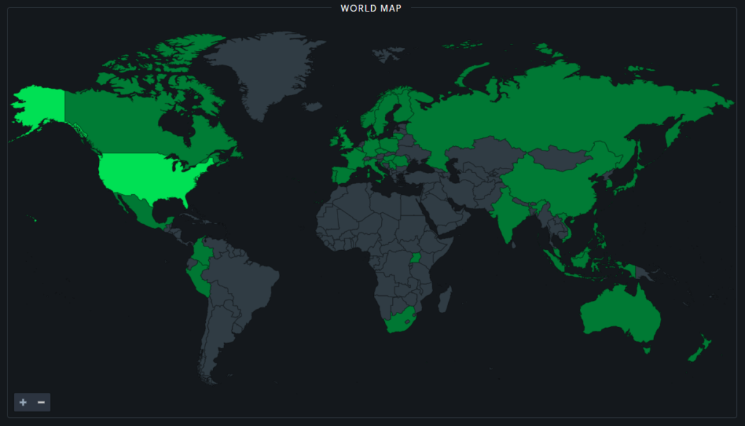This screenshot has height=426, width=745.
Task: Select Spain on the world map
Action: (344, 174)
